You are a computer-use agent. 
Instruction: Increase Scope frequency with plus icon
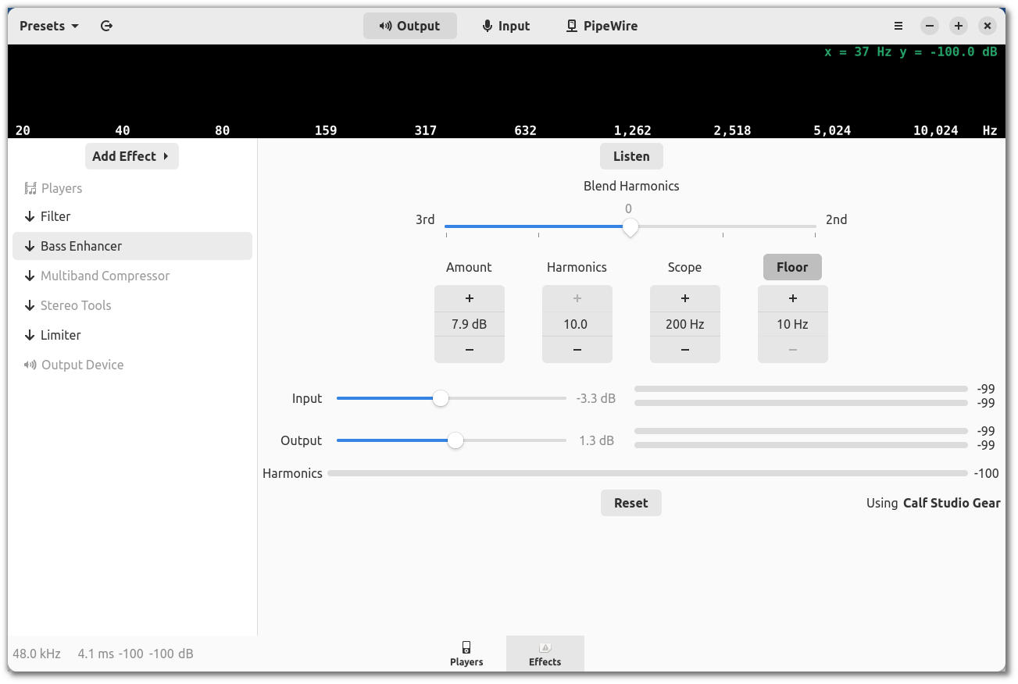tap(685, 298)
